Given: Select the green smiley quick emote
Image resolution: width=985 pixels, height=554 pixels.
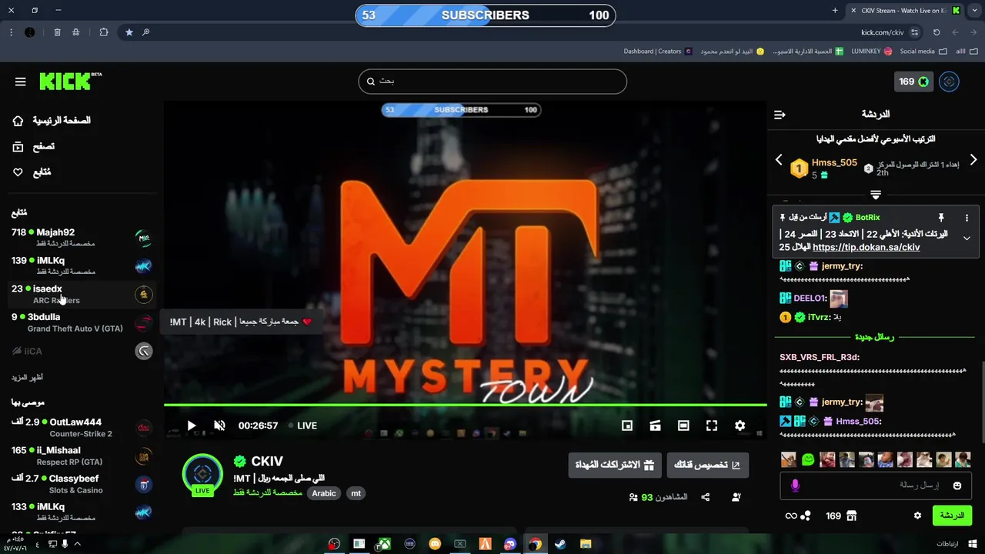Looking at the screenshot, I should point(807,460).
